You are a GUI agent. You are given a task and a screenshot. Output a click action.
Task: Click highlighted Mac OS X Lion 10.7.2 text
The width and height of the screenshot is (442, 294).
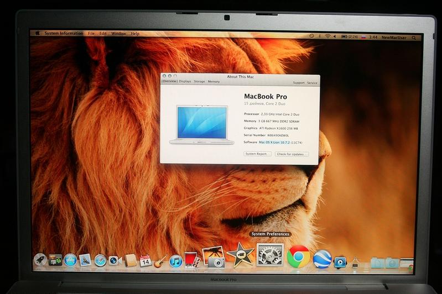(x=274, y=143)
